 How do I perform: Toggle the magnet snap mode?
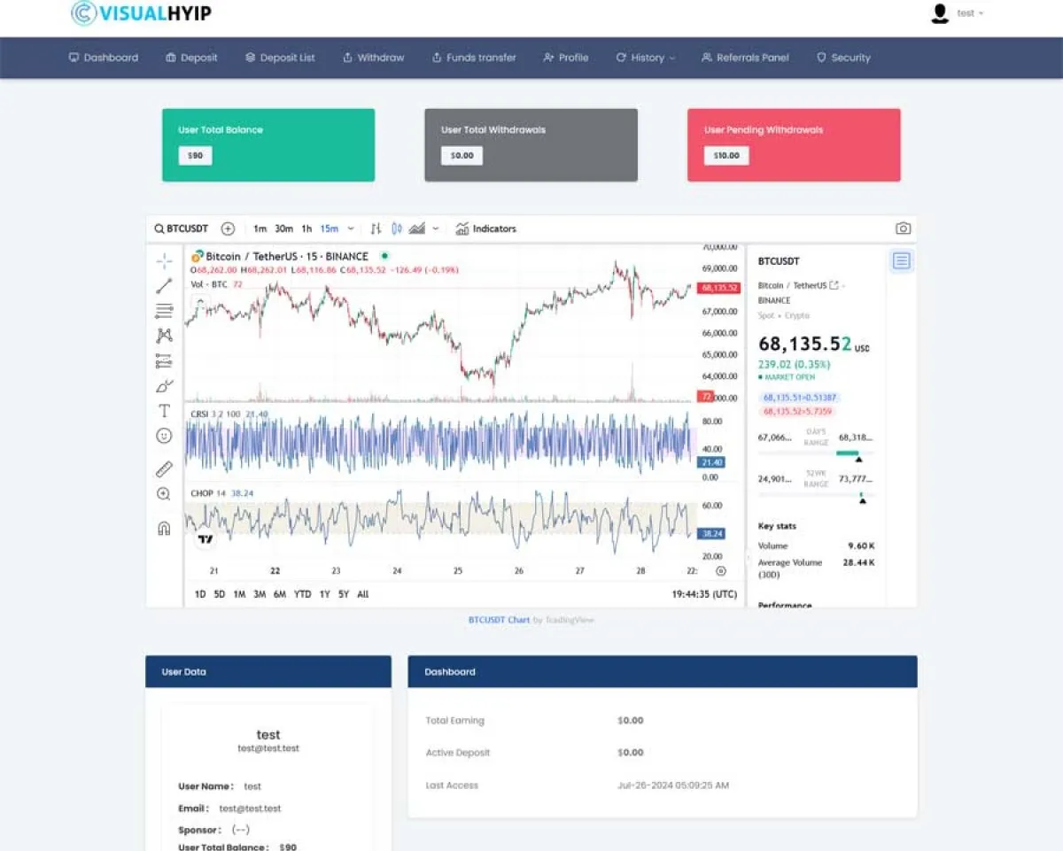[164, 528]
